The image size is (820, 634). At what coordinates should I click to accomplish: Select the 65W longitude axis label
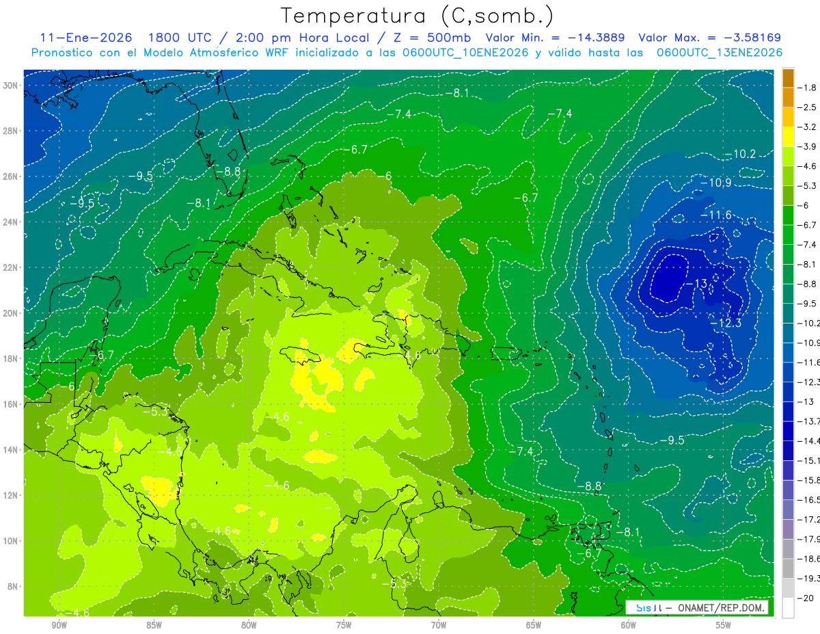click(x=534, y=625)
